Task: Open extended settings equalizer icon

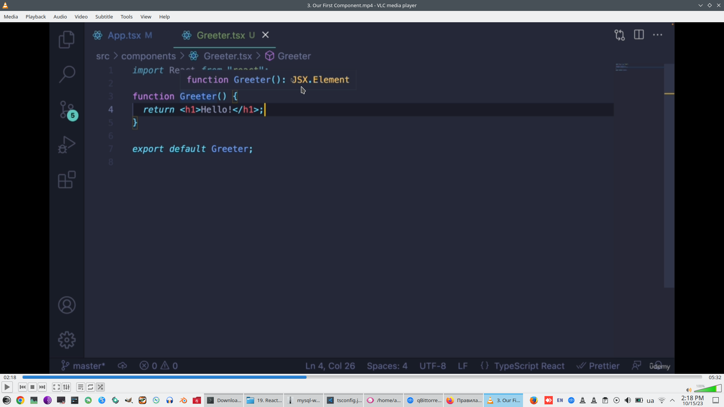Action: click(x=66, y=387)
